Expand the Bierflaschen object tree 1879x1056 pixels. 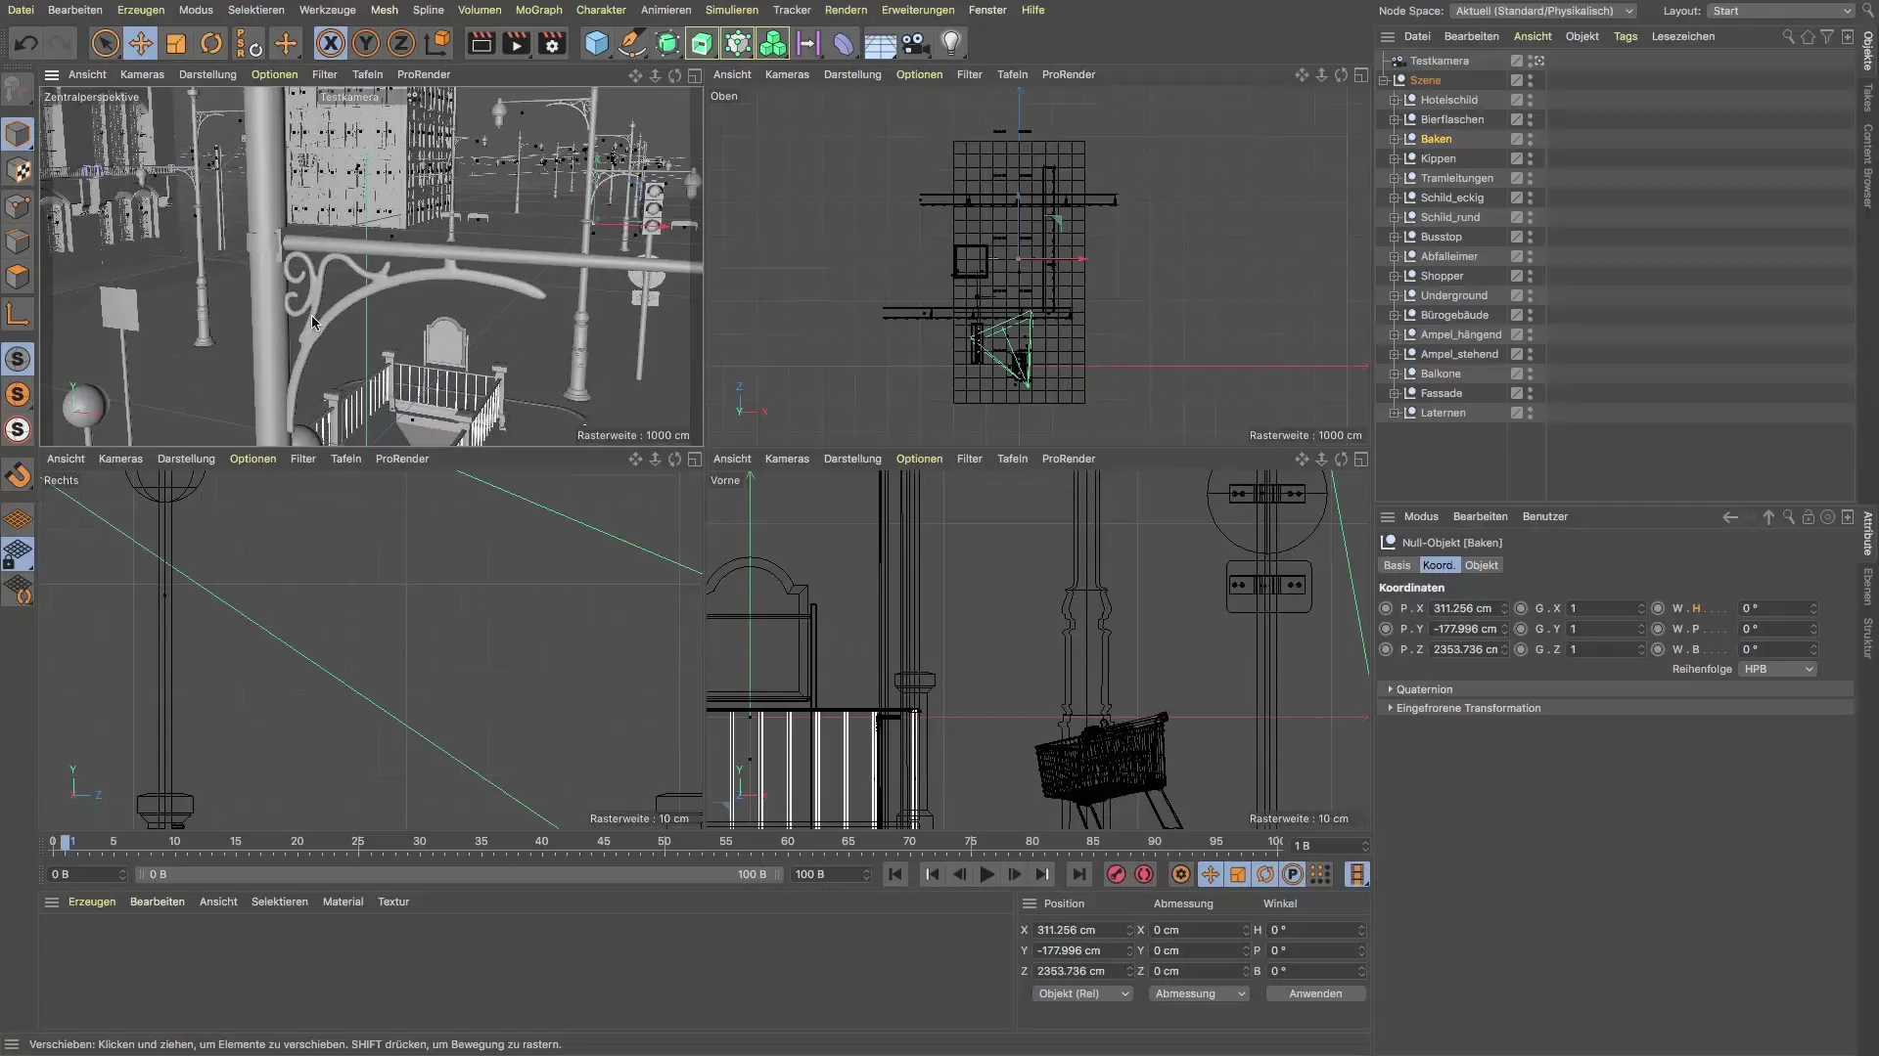[x=1395, y=119]
